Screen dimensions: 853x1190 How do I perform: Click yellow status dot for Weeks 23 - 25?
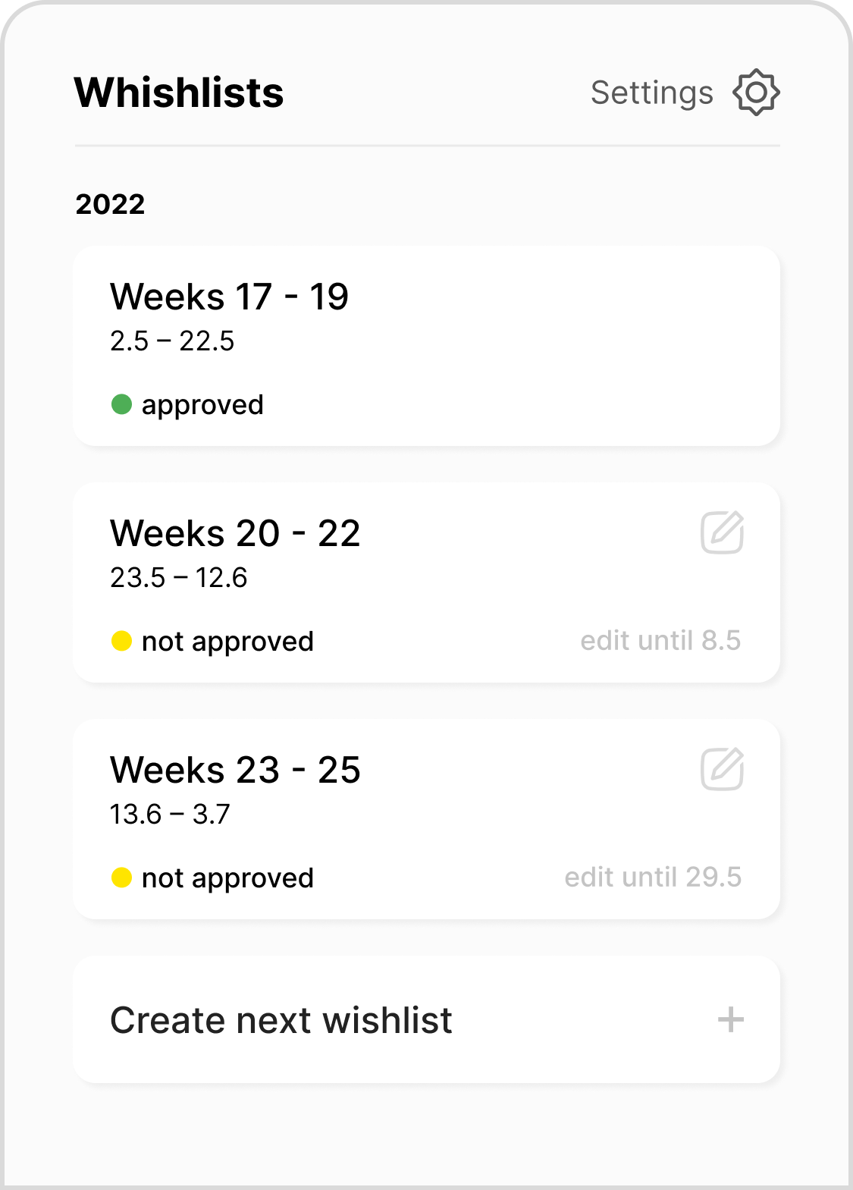pos(121,878)
